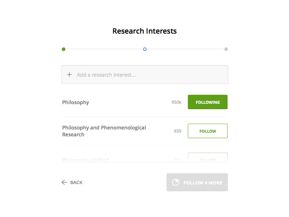The width and height of the screenshot is (289, 217).
Task: Follow Philosophy and Phenomenological Research
Action: tap(208, 131)
